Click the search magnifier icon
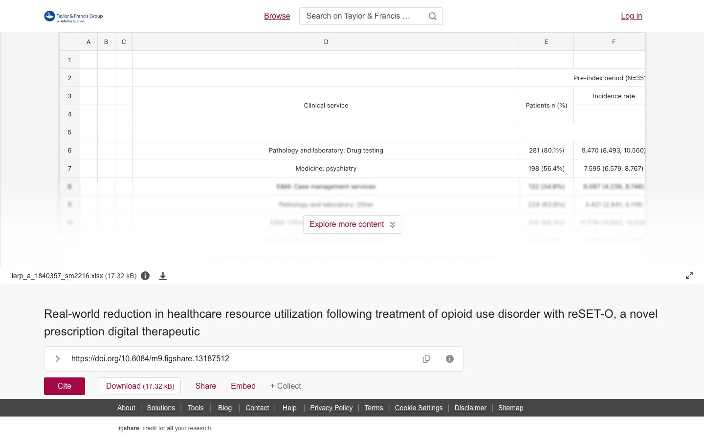704x440 pixels. pyautogui.click(x=433, y=16)
